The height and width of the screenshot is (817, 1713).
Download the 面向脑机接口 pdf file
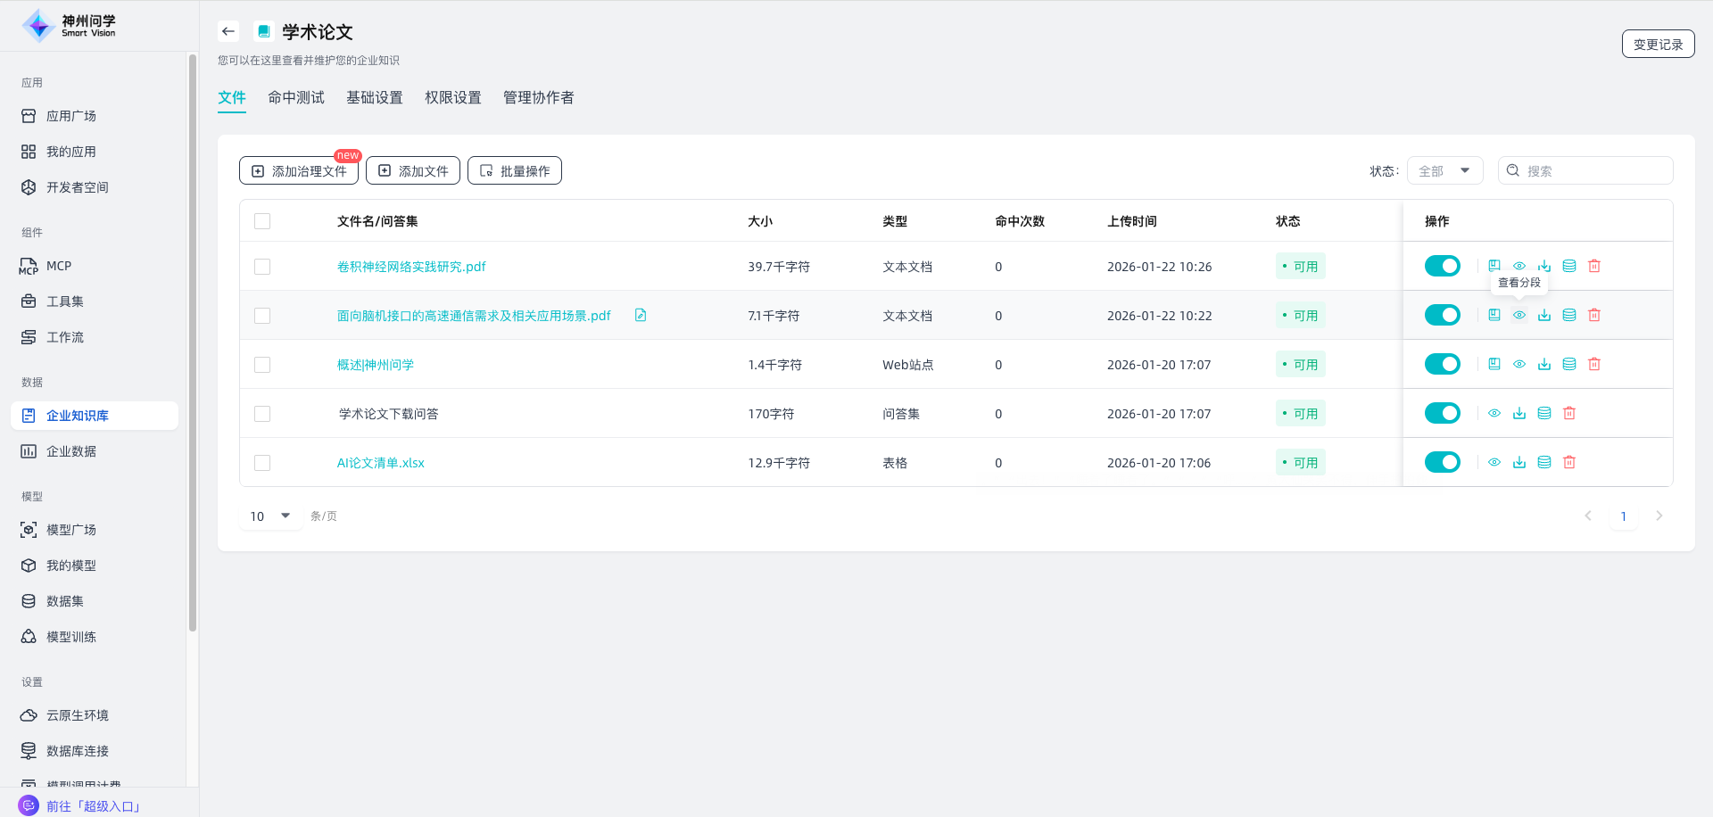pos(1544,315)
